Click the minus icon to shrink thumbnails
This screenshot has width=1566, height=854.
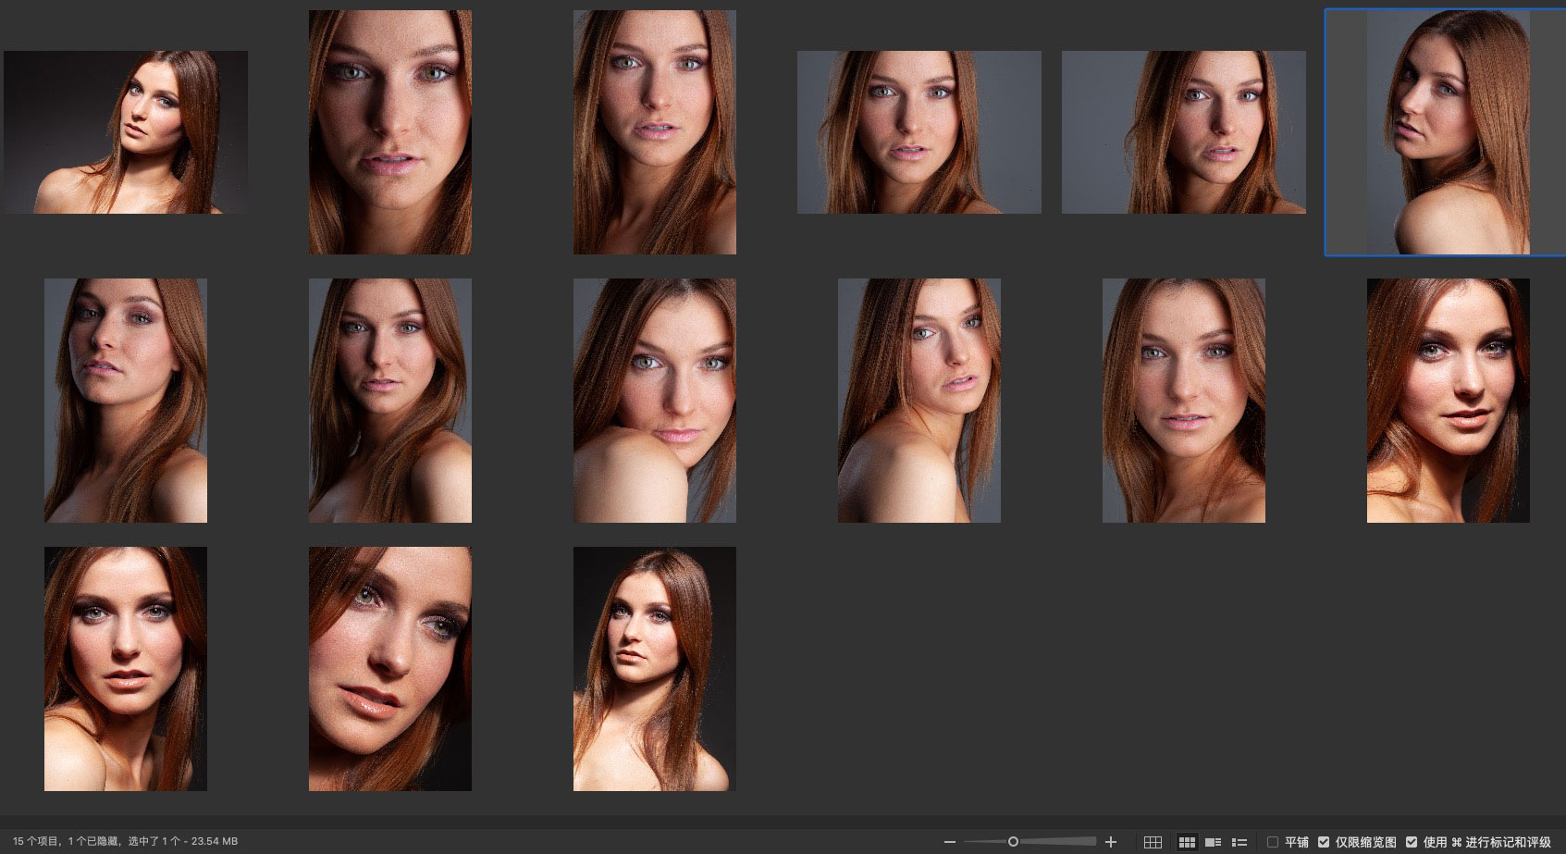click(949, 842)
